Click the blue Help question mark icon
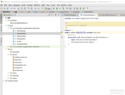This screenshot has width=125, height=95. click(x=87, y=9)
